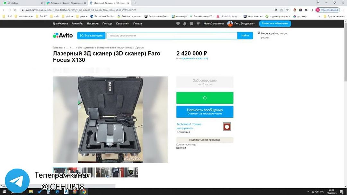Screen dimensions: 347x195
Task: Open the Chrome extensions puzzle icon
Action: [306, 10]
